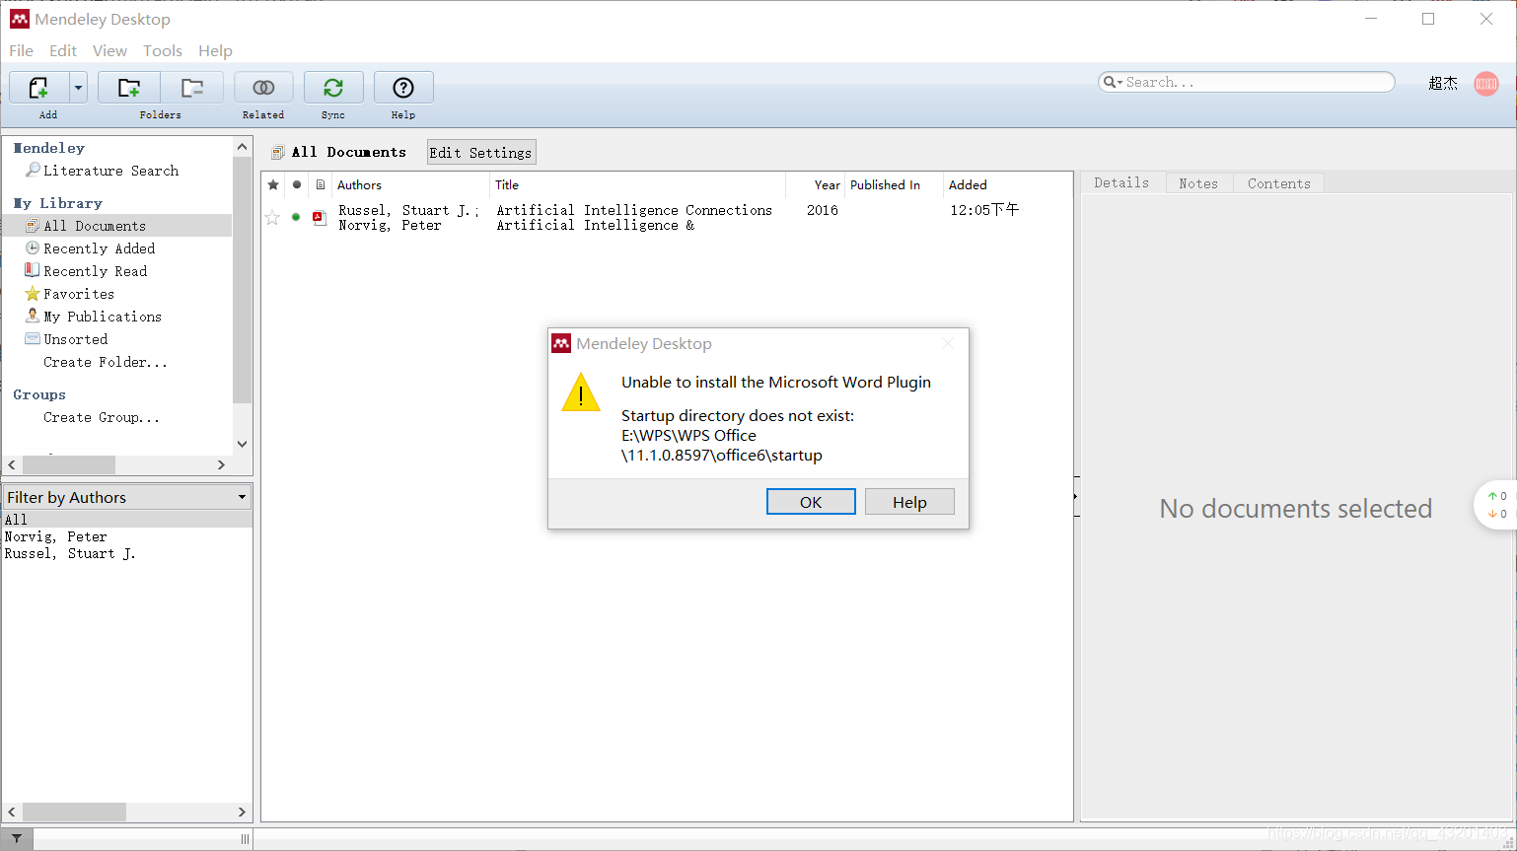Switch to the Notes tab
Viewport: 1517px width, 851px height.
click(1198, 183)
